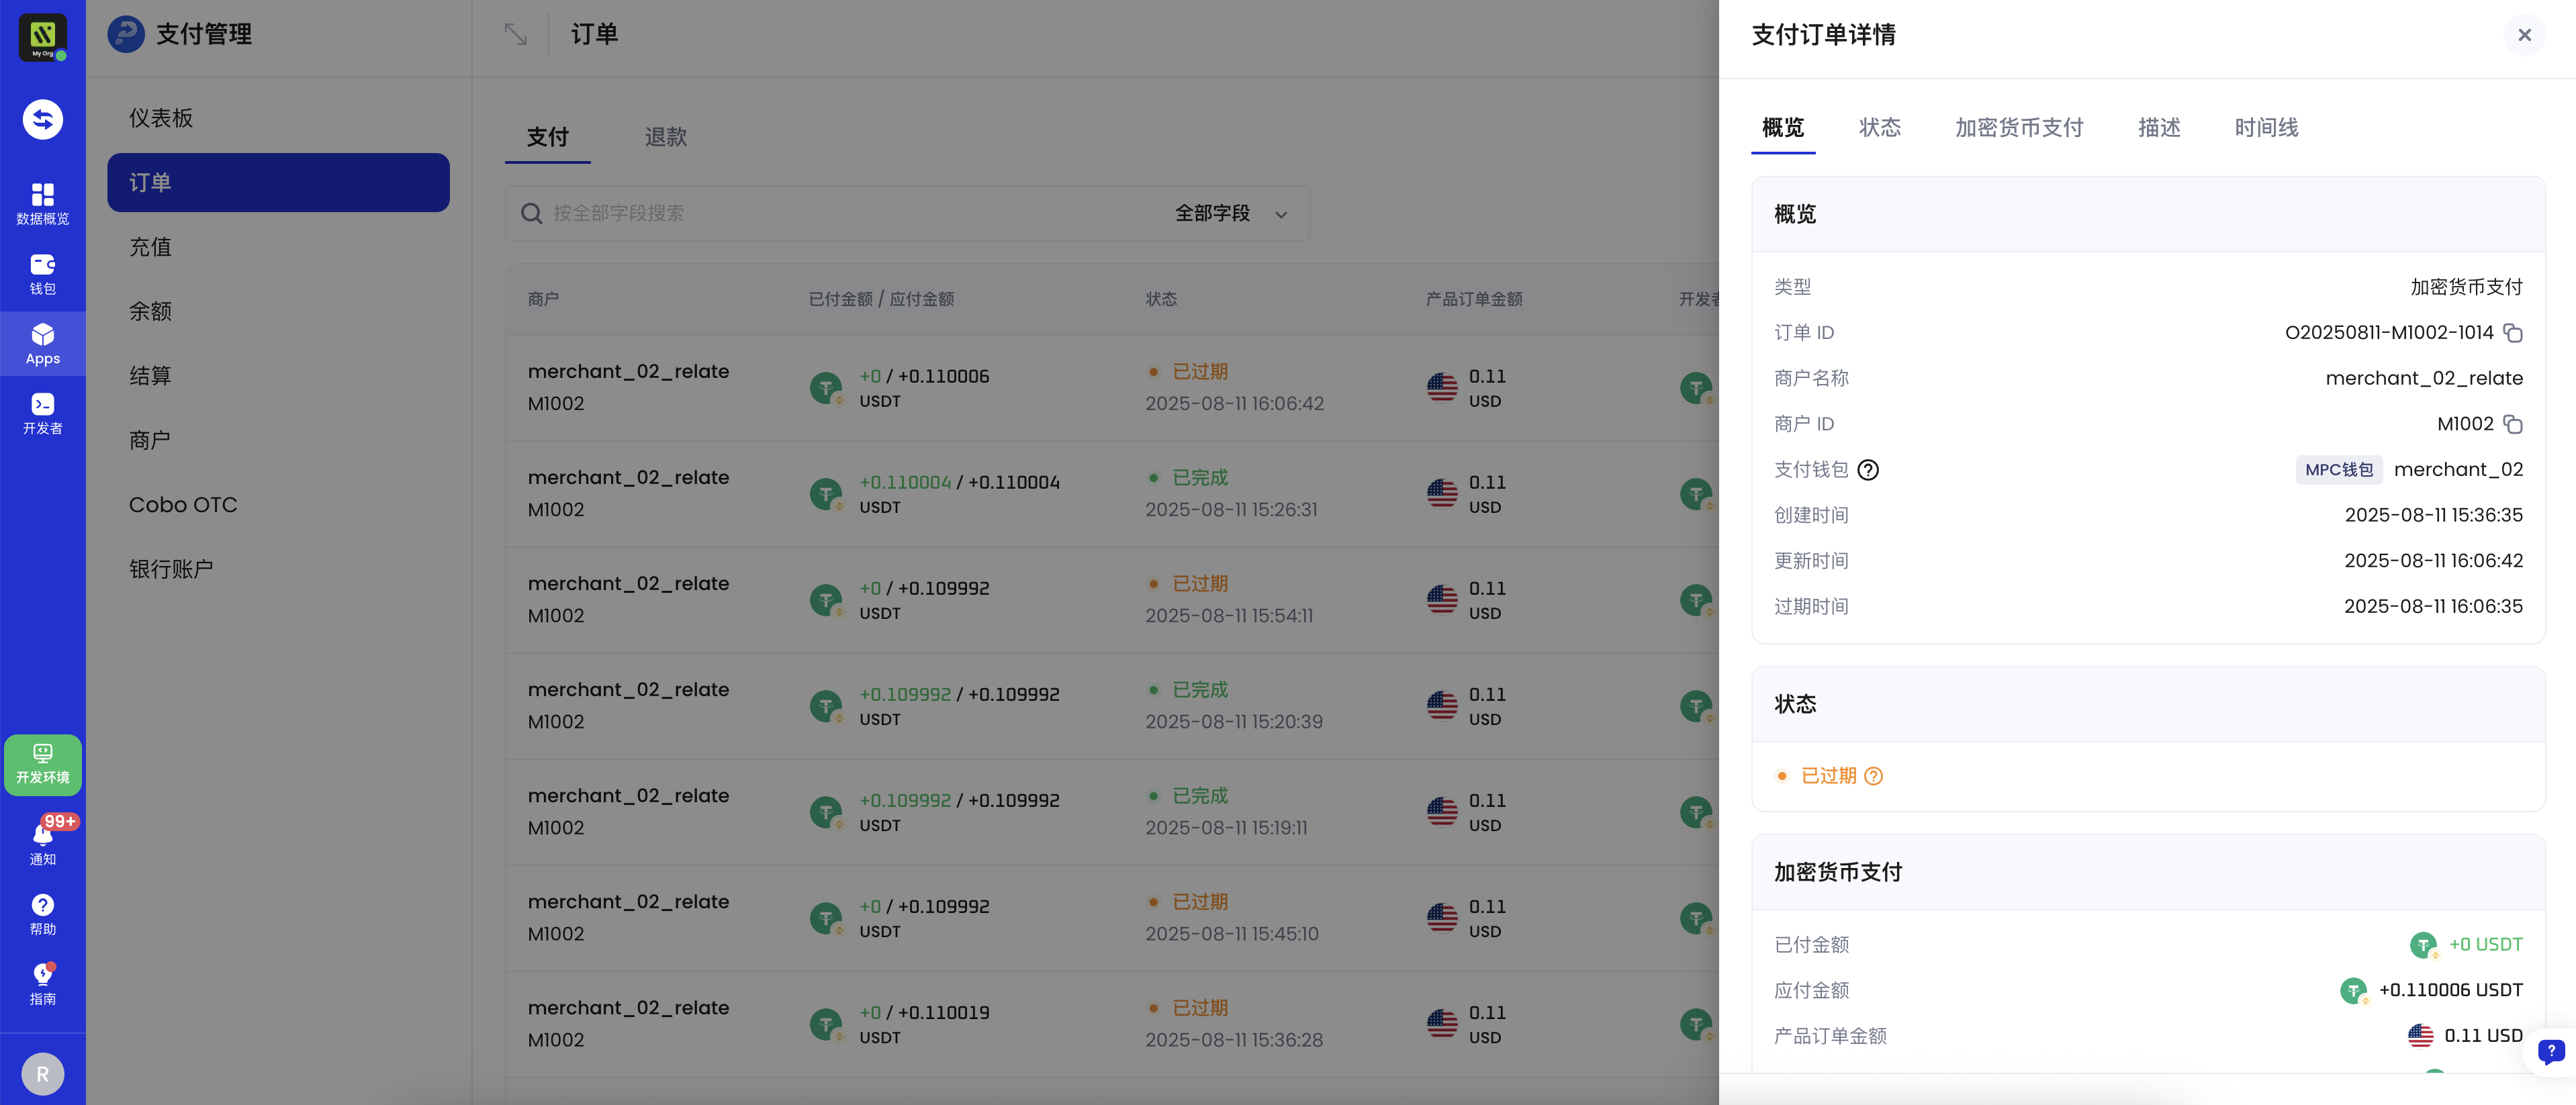Open the user avatar R

[x=42, y=1074]
